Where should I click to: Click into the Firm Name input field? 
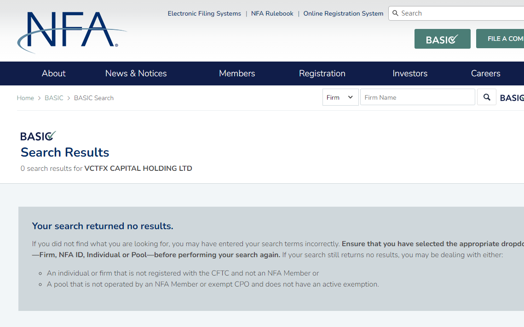(x=417, y=97)
